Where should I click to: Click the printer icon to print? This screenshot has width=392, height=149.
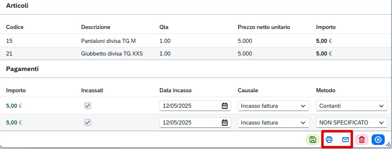tap(329, 140)
